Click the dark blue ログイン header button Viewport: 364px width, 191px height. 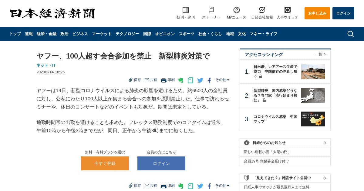(x=343, y=13)
